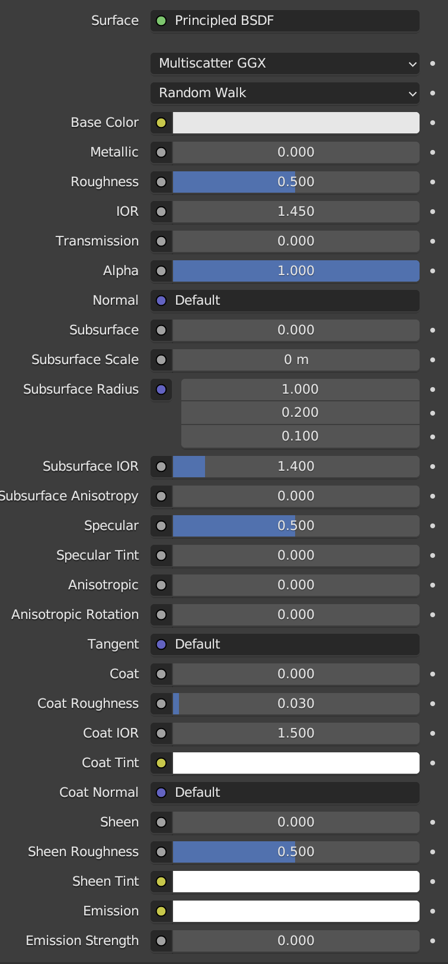Click the Subsurface IOR socket icon

pos(161,467)
